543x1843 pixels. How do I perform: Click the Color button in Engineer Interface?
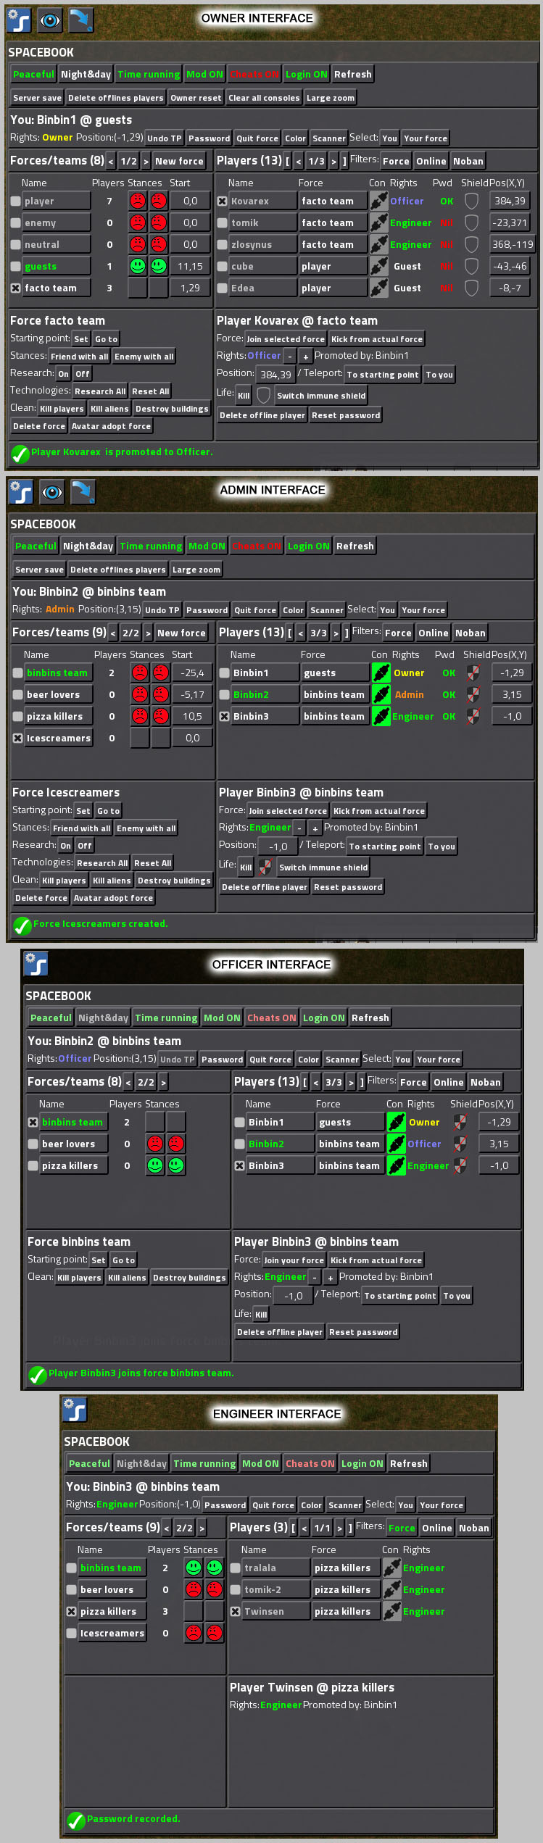click(311, 1505)
